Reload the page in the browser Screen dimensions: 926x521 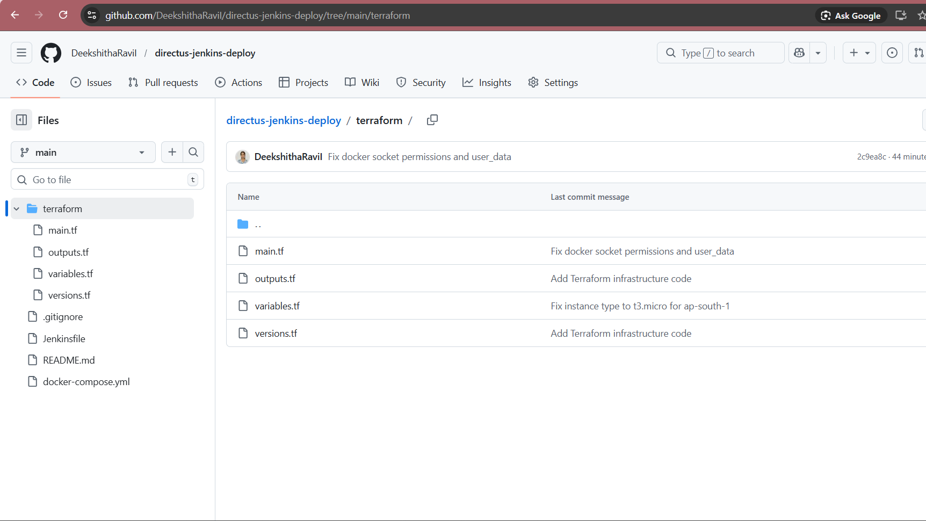click(63, 15)
